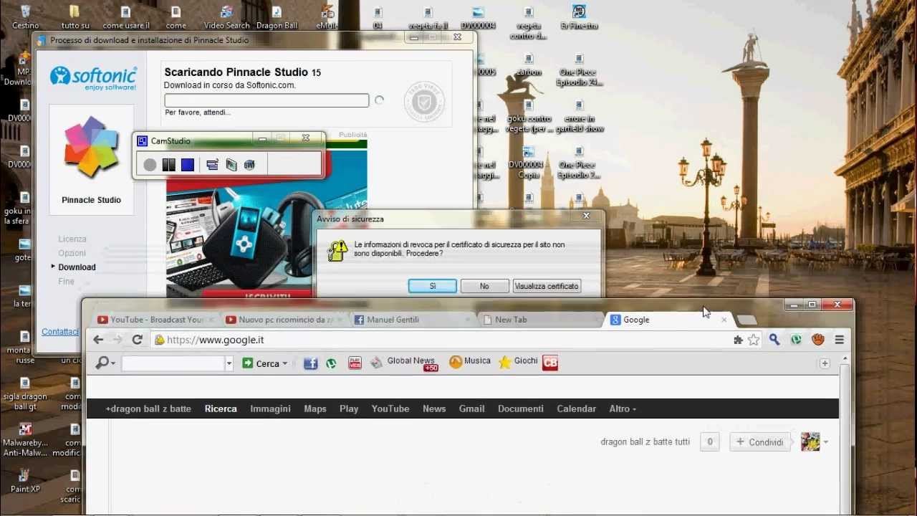The width and height of the screenshot is (917, 516).
Task: Open Calendar in Google bar
Action: 576,408
